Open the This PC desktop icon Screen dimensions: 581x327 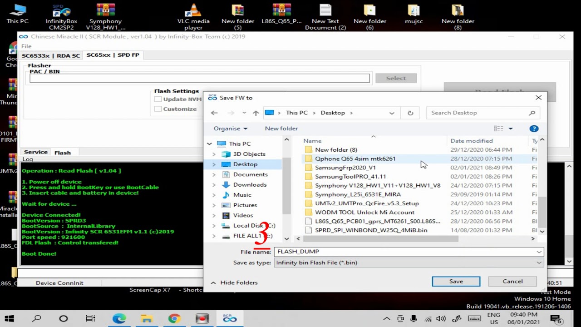click(17, 14)
